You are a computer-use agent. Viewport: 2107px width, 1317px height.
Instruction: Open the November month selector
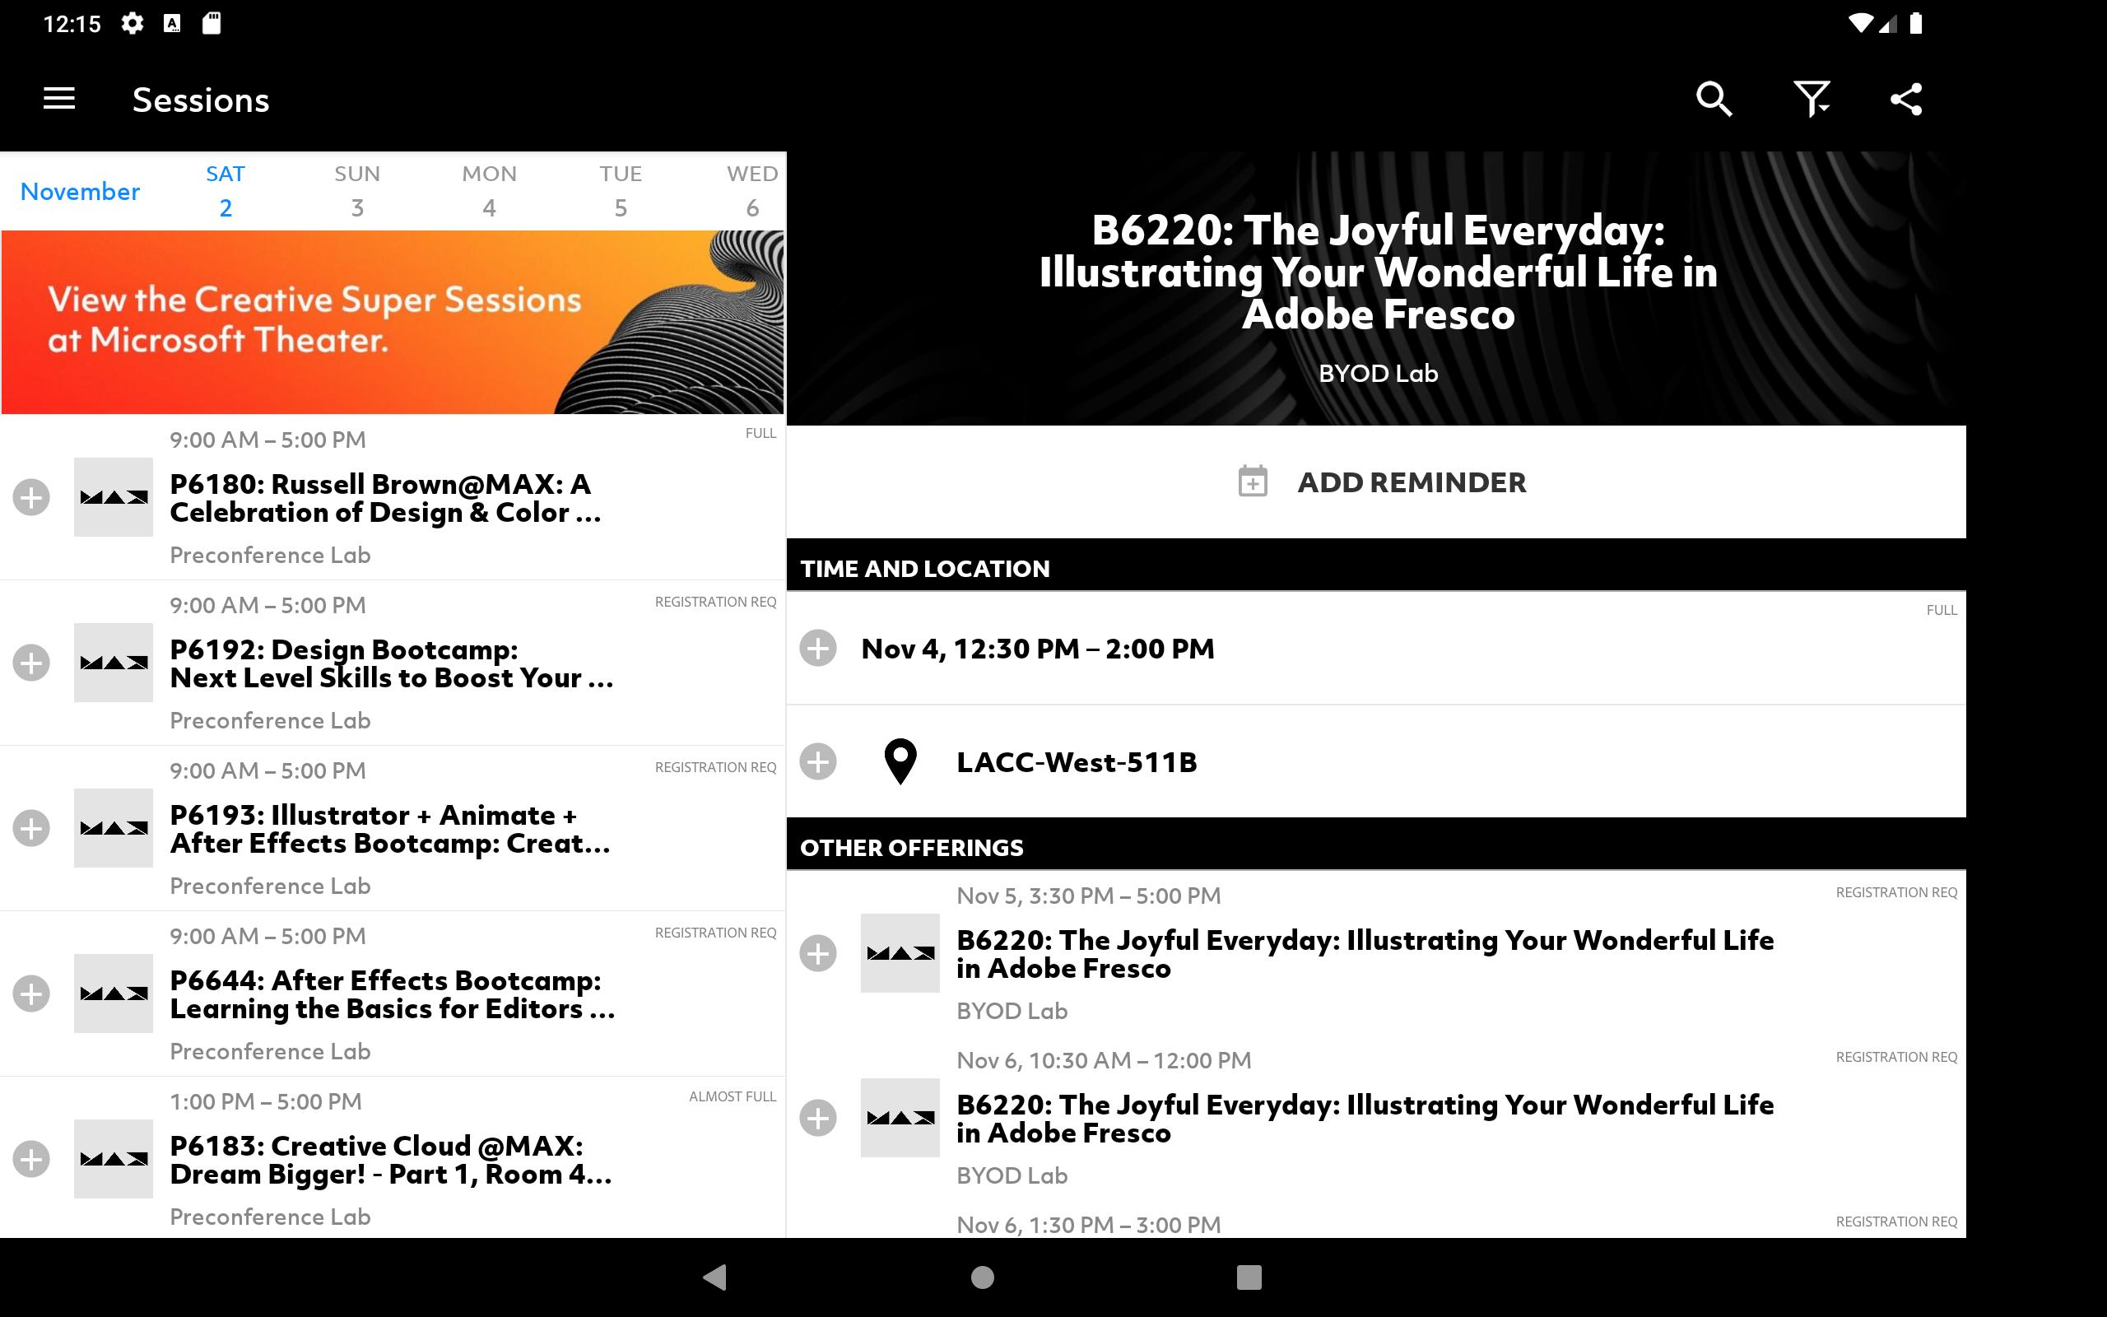80,192
